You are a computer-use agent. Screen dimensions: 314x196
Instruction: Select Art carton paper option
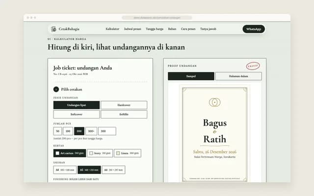[70, 153]
